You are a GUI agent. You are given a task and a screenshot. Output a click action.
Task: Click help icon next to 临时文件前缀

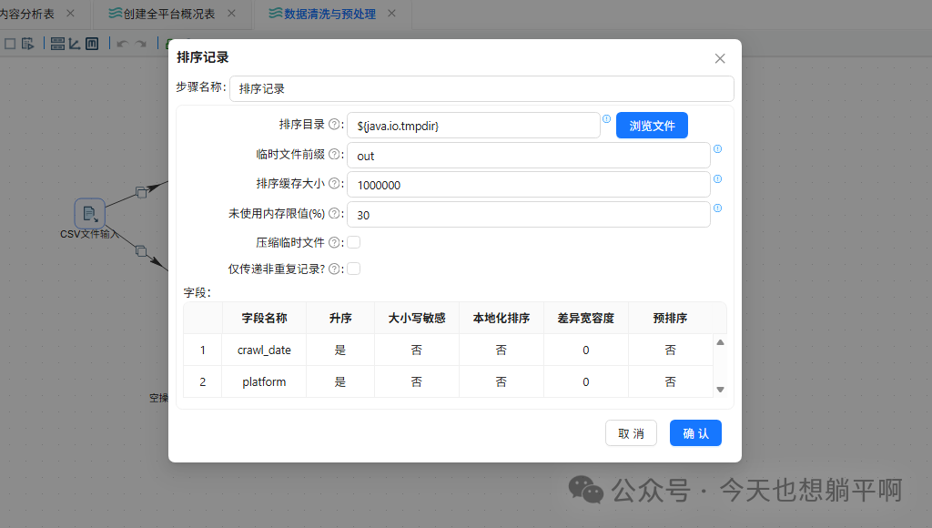[334, 154]
